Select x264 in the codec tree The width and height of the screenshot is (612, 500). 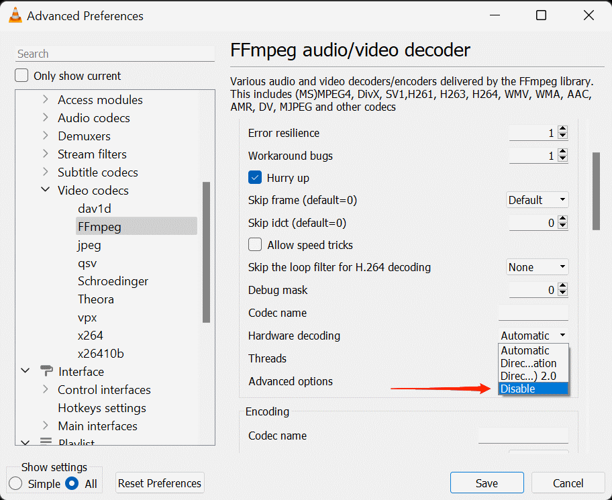point(91,336)
